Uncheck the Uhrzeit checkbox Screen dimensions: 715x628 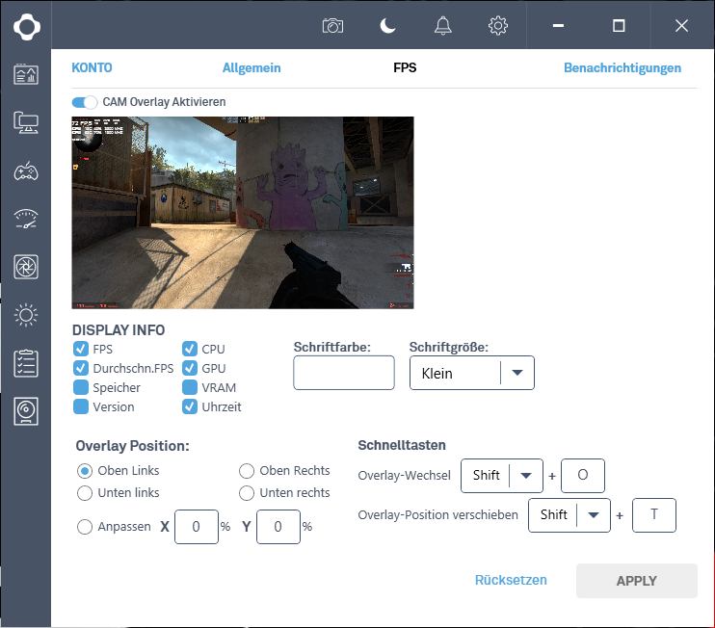tap(190, 406)
